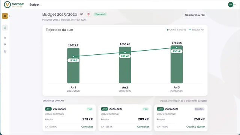Click the "CA 1655 k€" text
240x135 pixels.
point(107,127)
